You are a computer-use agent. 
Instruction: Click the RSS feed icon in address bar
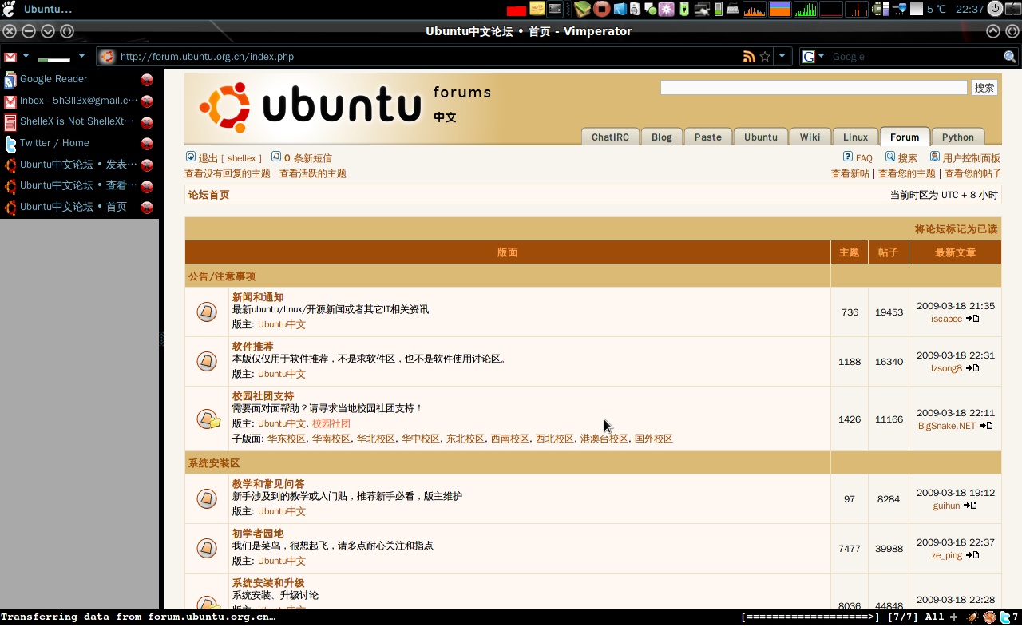(749, 57)
